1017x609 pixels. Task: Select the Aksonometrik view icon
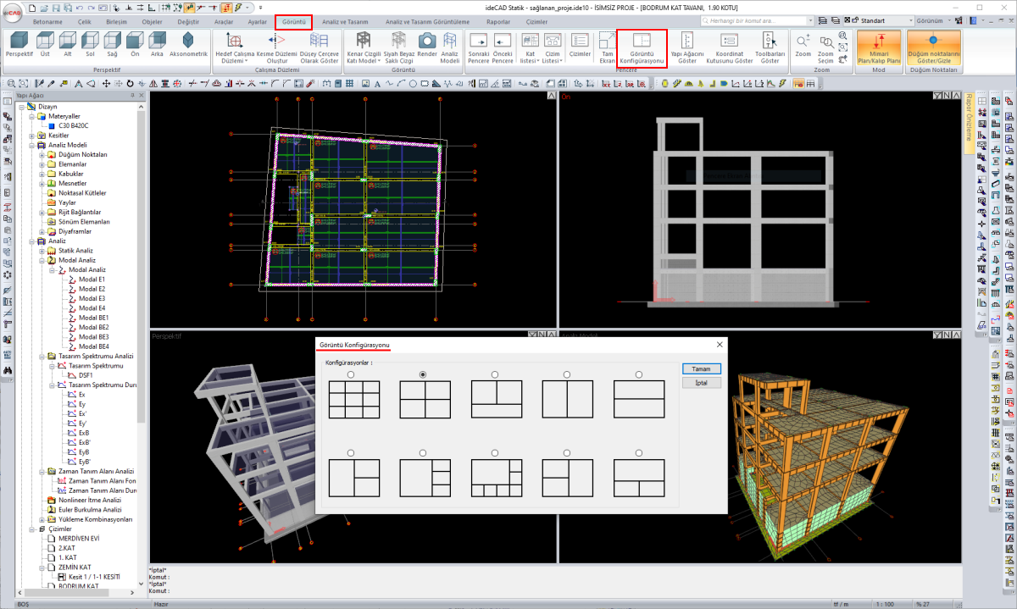(x=188, y=40)
